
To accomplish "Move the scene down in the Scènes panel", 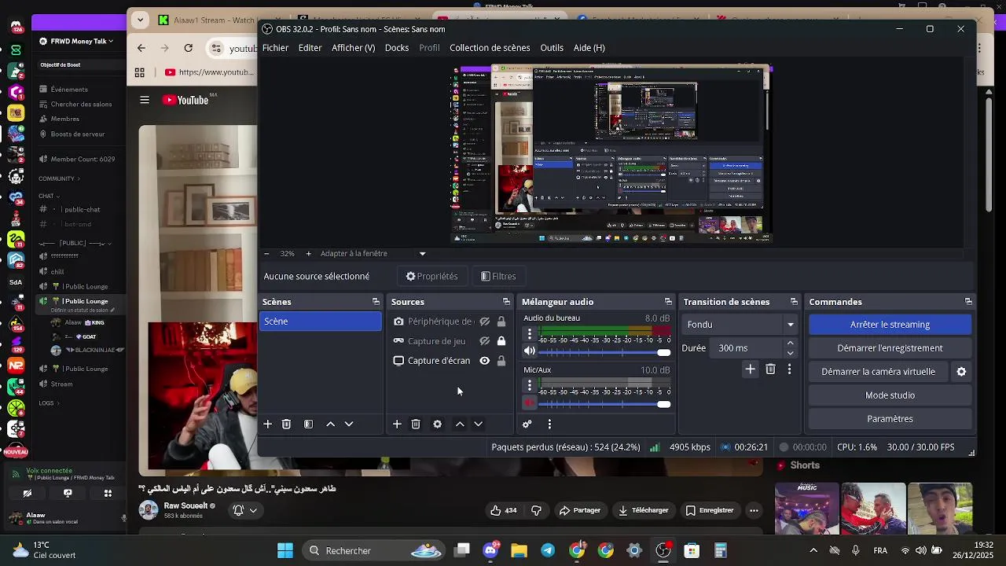I will pyautogui.click(x=349, y=424).
